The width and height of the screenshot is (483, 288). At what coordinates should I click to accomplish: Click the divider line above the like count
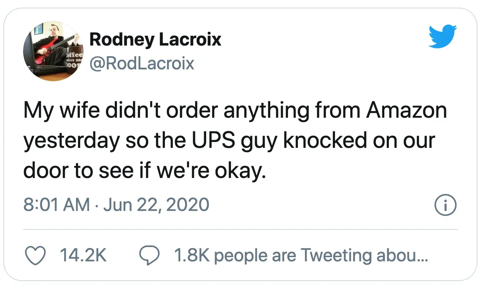240,229
